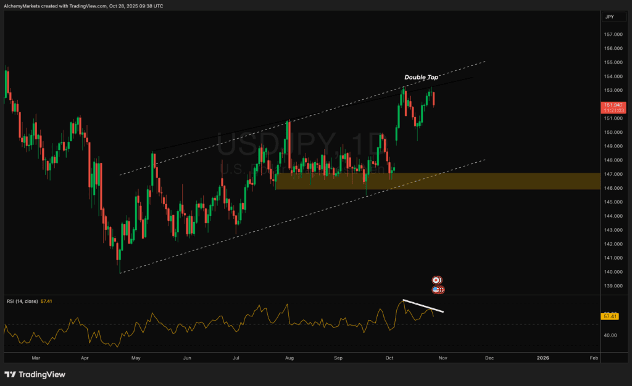
Task: Click the 2026 label on the time axis
Action: pos(543,358)
